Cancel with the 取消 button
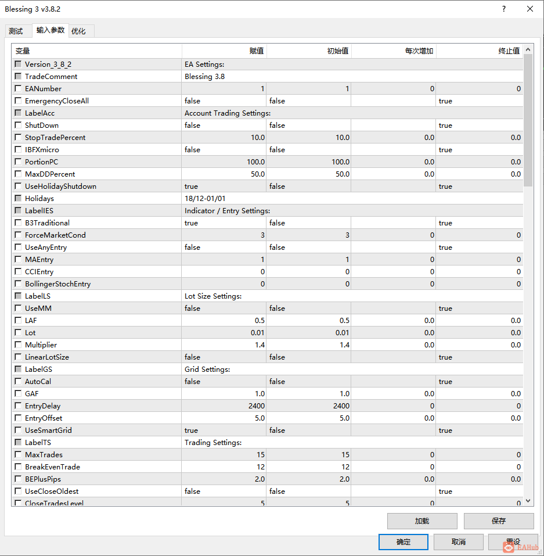Screen dimensions: 544x556 click(x=459, y=542)
